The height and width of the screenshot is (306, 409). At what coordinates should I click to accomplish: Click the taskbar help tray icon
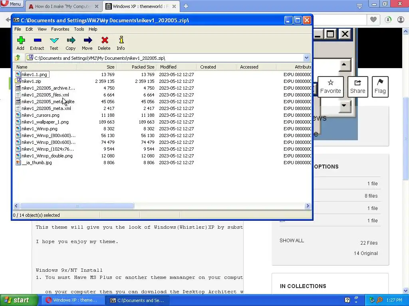pyautogui.click(x=347, y=300)
